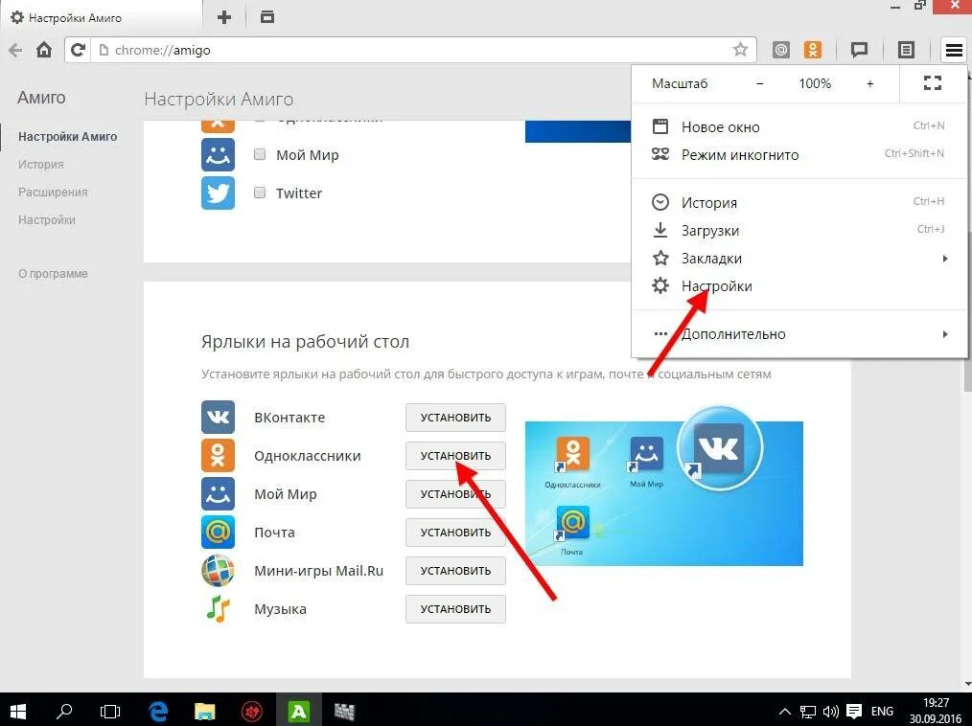Image resolution: width=972 pixels, height=726 pixels.
Task: Expand the Дополнительно submenu
Action: [x=799, y=334]
